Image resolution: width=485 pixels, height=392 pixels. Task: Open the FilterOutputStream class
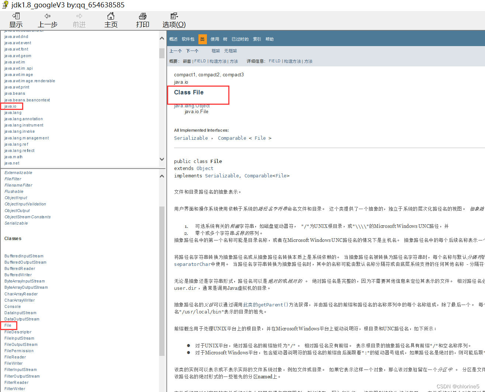(x=22, y=376)
